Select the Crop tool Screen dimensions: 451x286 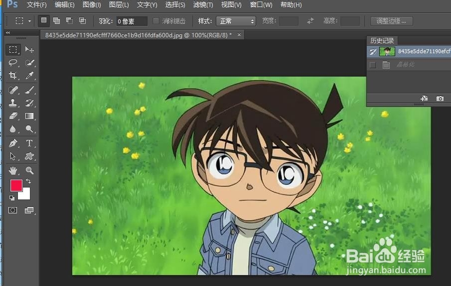13,75
